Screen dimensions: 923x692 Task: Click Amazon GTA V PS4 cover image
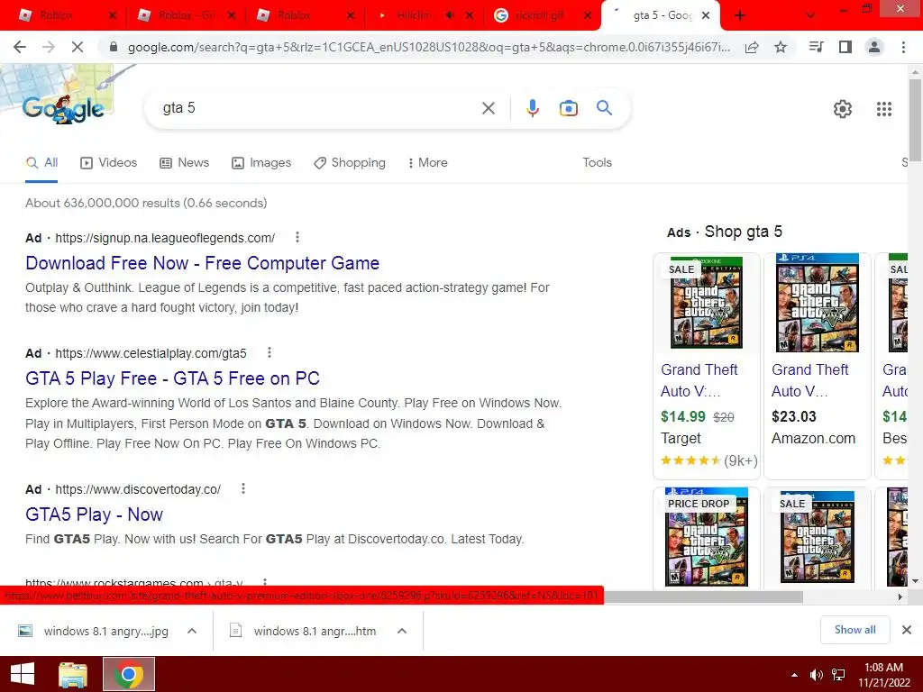pos(818,303)
